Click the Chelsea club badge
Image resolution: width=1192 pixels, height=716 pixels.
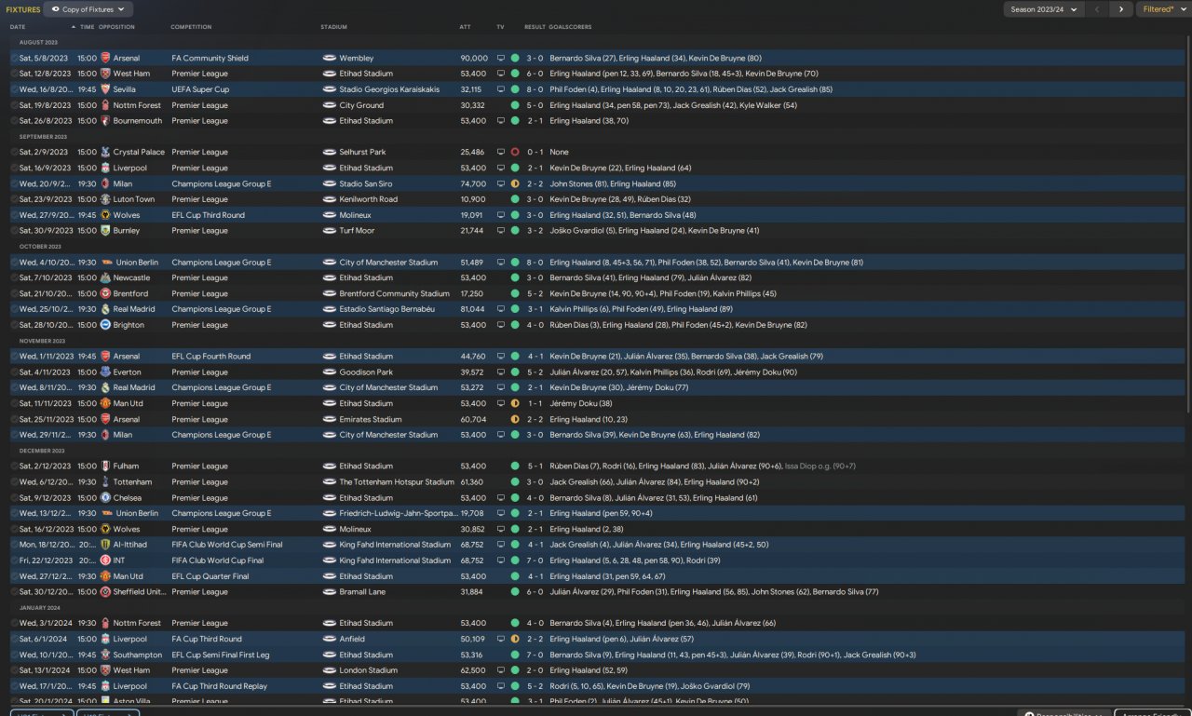tap(105, 498)
